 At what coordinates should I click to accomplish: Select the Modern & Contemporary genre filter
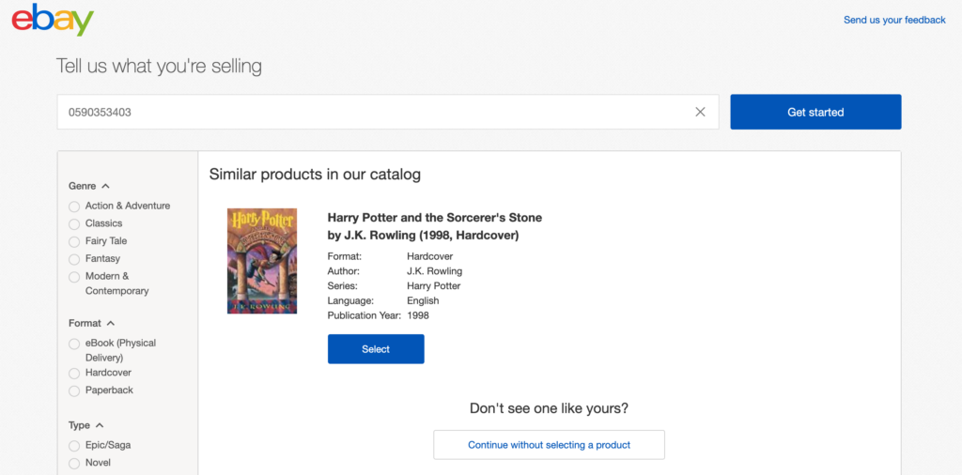[74, 277]
